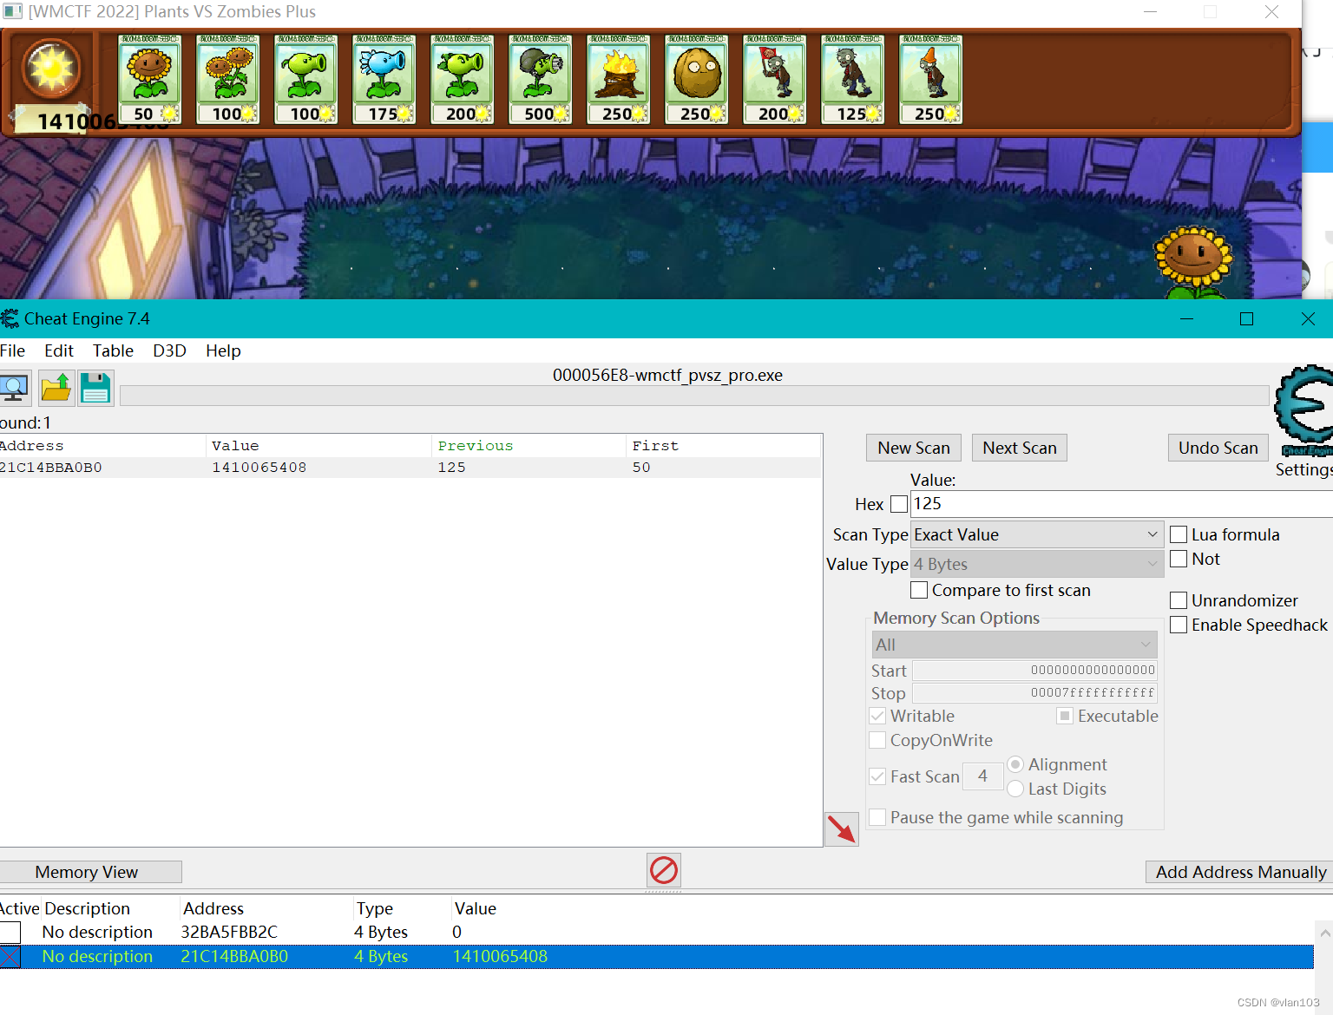Select the Last Digits radio button

[x=1015, y=789]
